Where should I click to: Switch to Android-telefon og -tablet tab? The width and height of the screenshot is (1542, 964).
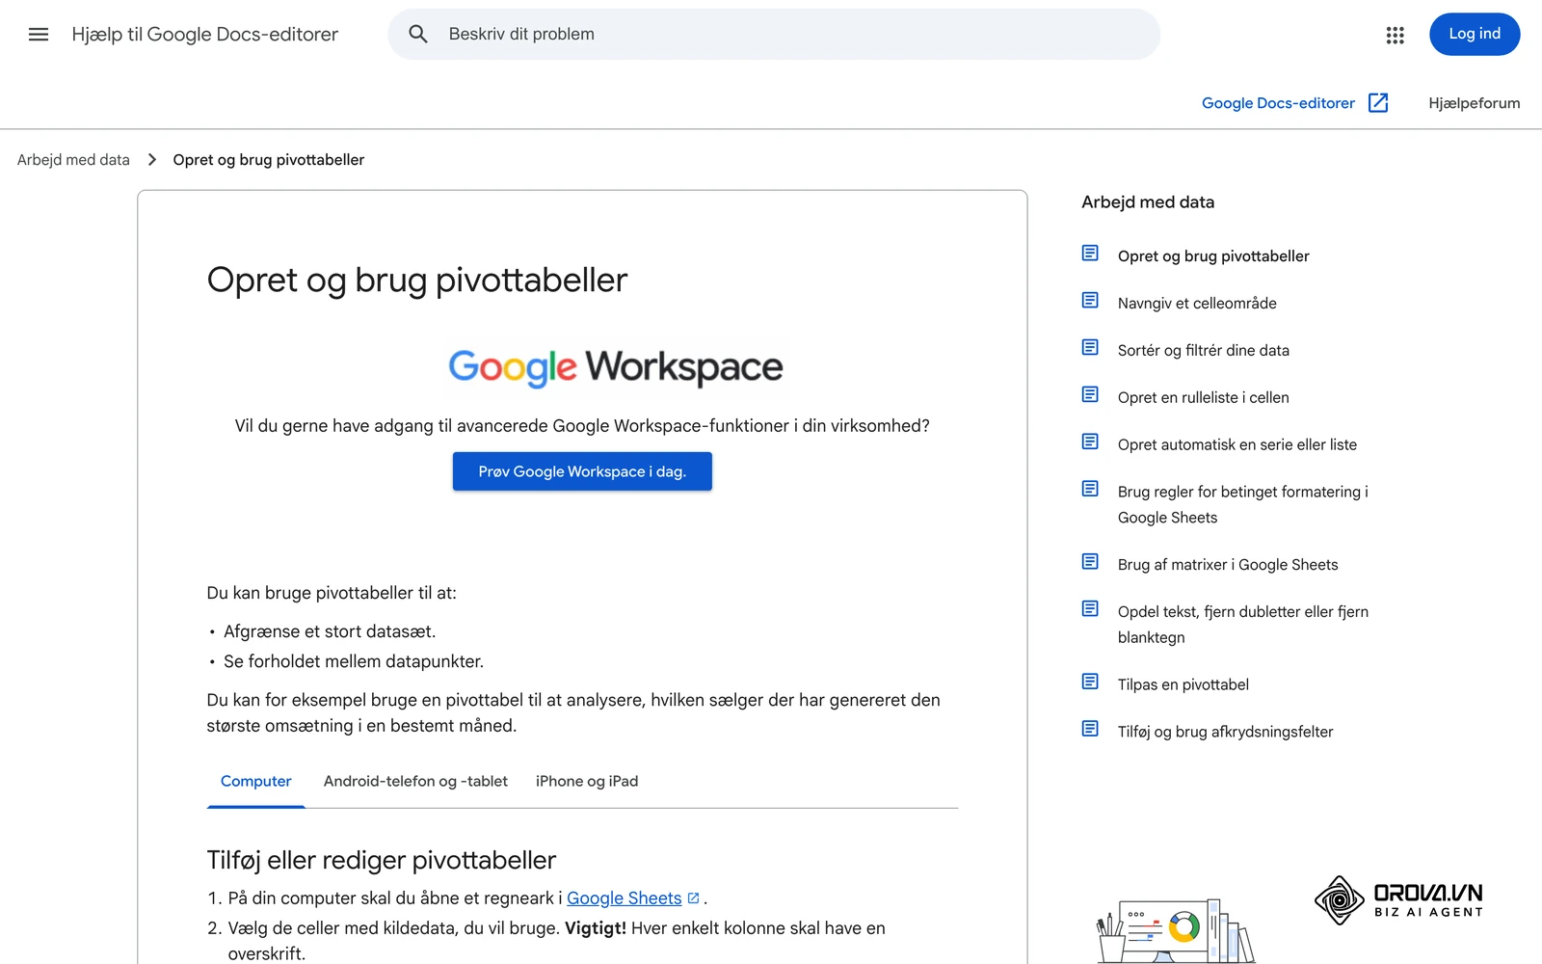click(x=415, y=782)
